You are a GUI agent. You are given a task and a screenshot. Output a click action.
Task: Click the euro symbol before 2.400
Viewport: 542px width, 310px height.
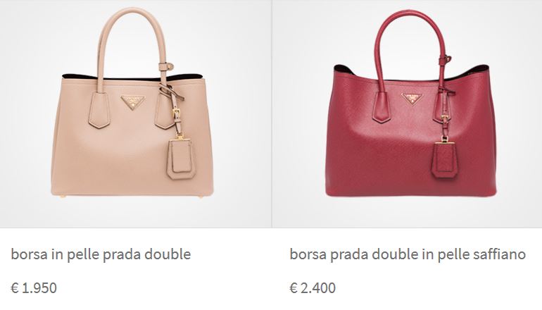(294, 288)
